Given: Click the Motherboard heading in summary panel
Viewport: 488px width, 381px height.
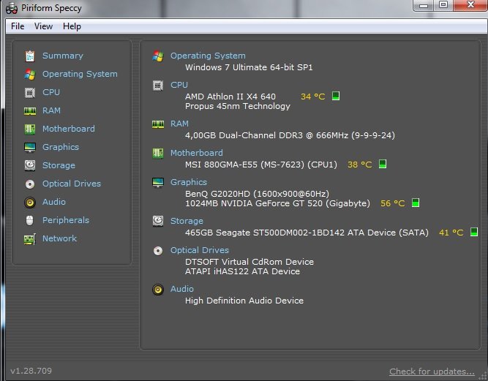Looking at the screenshot, I should 196,153.
